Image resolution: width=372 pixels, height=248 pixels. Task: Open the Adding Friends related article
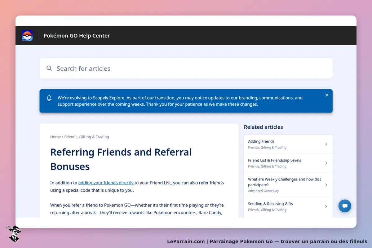pyautogui.click(x=288, y=144)
